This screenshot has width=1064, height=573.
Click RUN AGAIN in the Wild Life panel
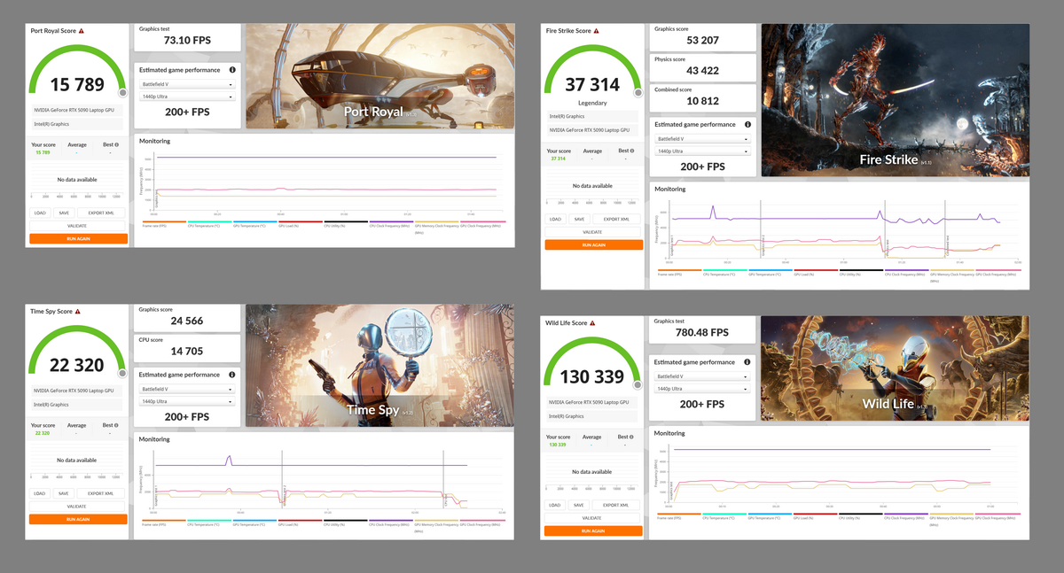coord(593,530)
